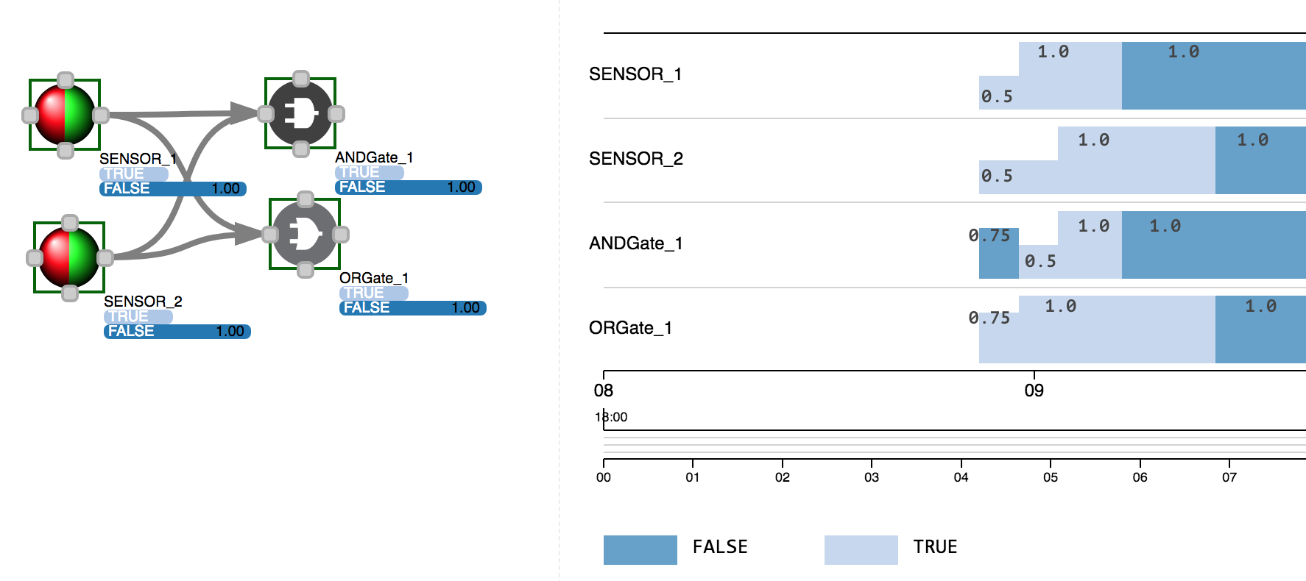The height and width of the screenshot is (581, 1306).
Task: Select the FALSE state bar under SENSOR_2
Action: point(177,331)
